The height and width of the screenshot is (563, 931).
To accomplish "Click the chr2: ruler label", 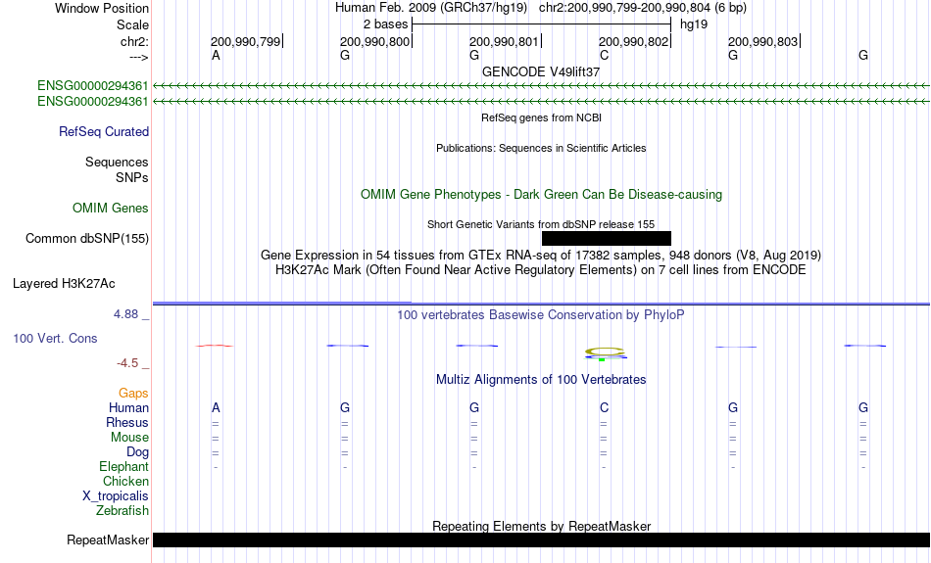I will pos(134,41).
